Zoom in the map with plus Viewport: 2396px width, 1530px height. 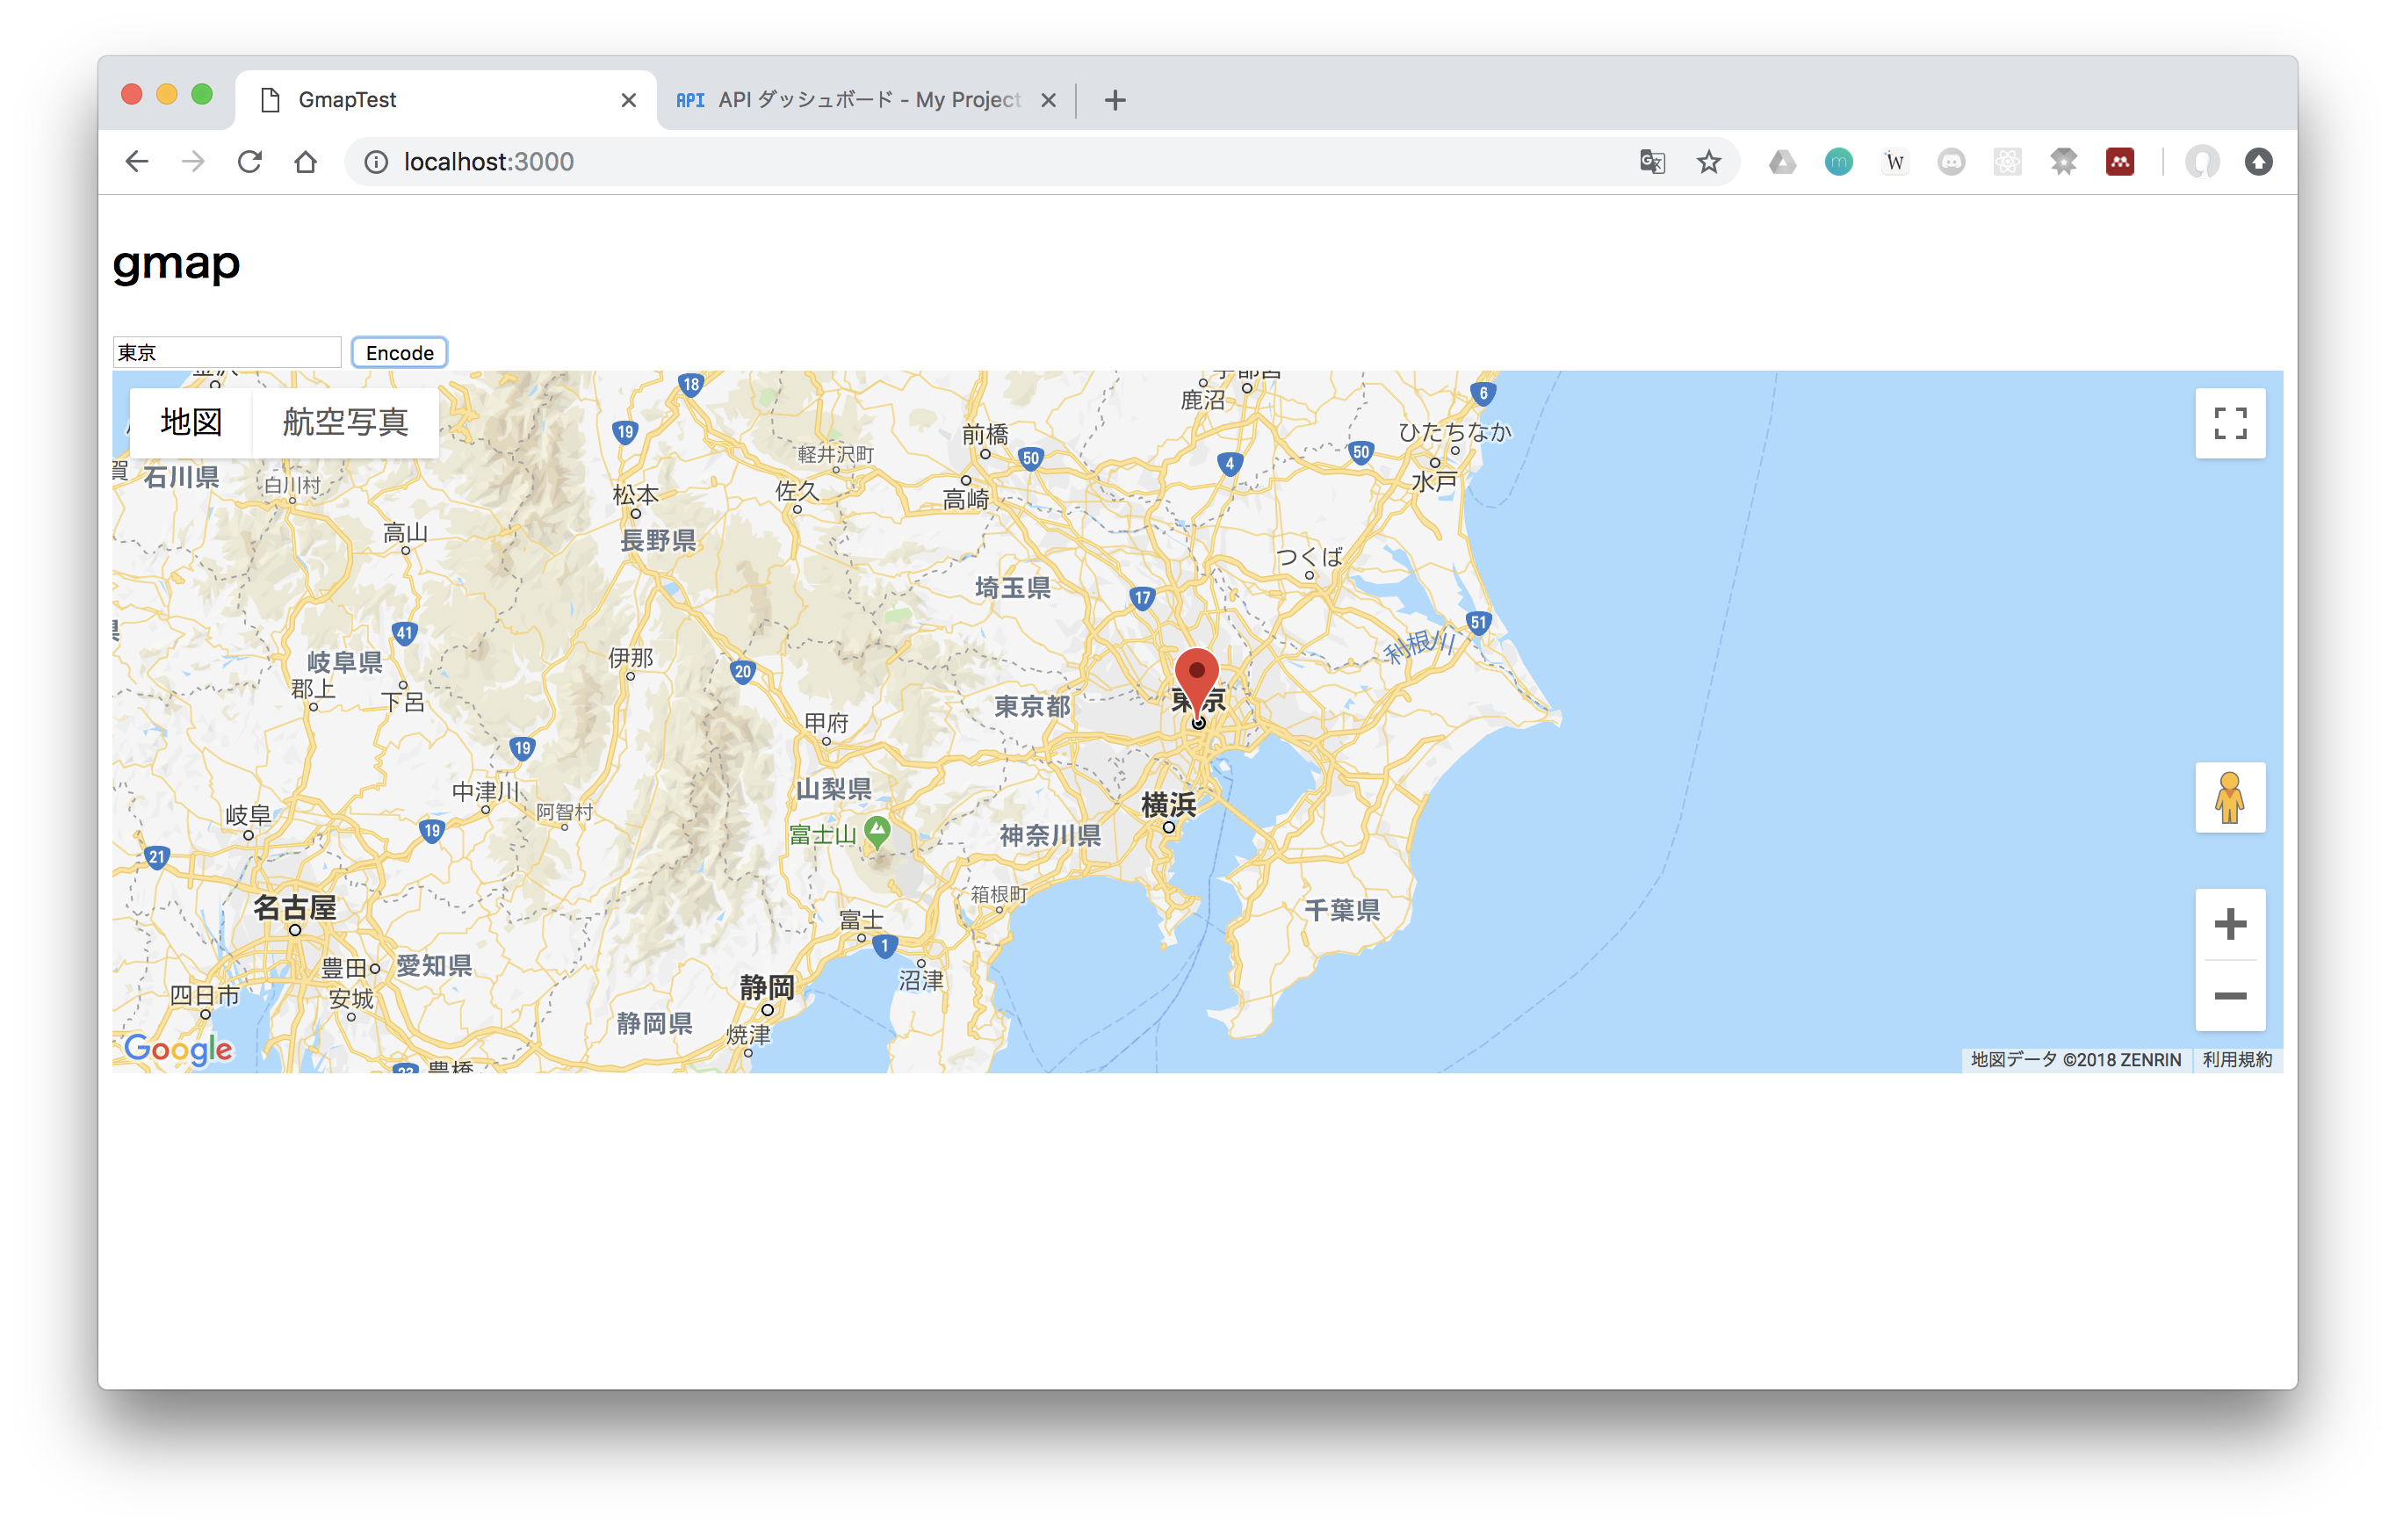tap(2230, 924)
